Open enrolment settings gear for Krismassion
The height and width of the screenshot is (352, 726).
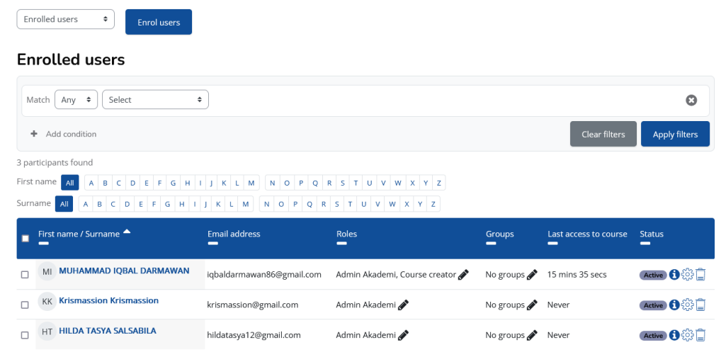687,305
